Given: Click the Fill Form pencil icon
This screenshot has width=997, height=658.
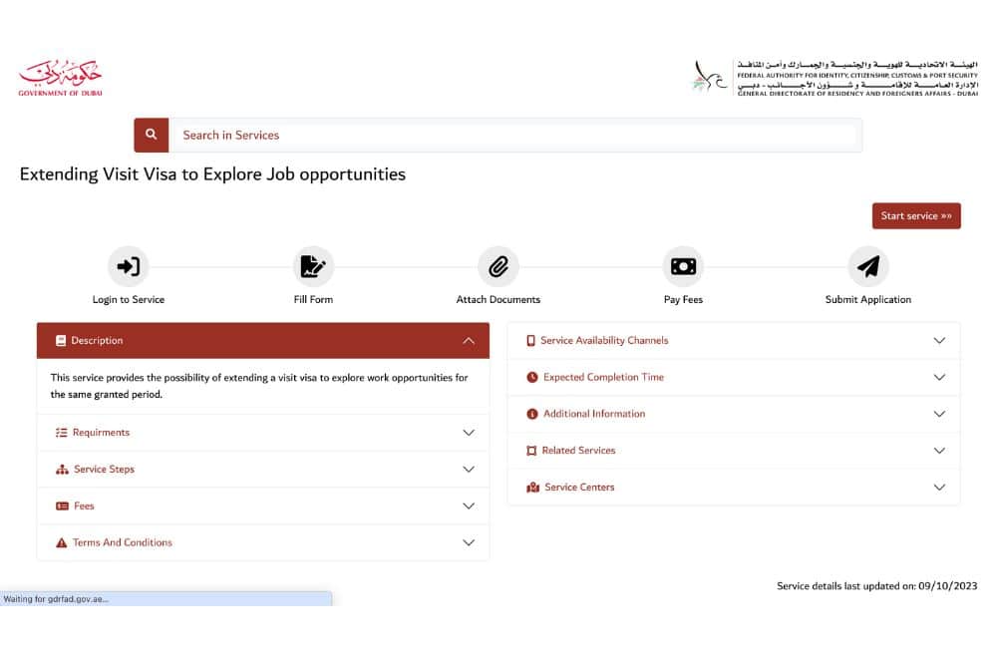Looking at the screenshot, I should pos(313,265).
